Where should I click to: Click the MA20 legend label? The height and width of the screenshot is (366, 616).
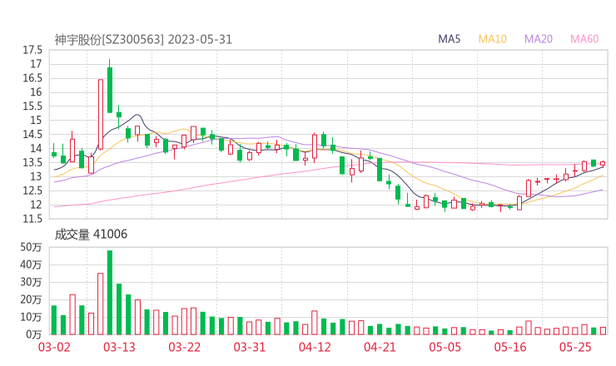point(539,39)
